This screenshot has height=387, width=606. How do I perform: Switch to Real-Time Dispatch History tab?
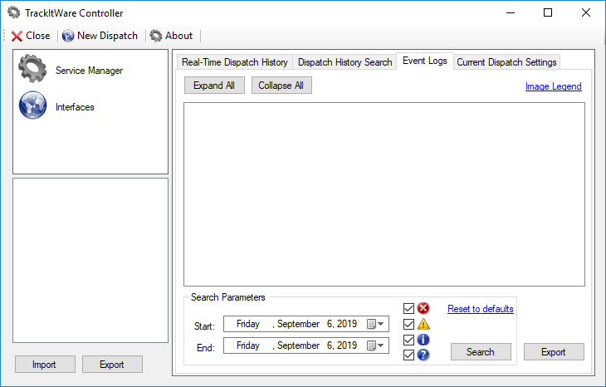point(235,62)
